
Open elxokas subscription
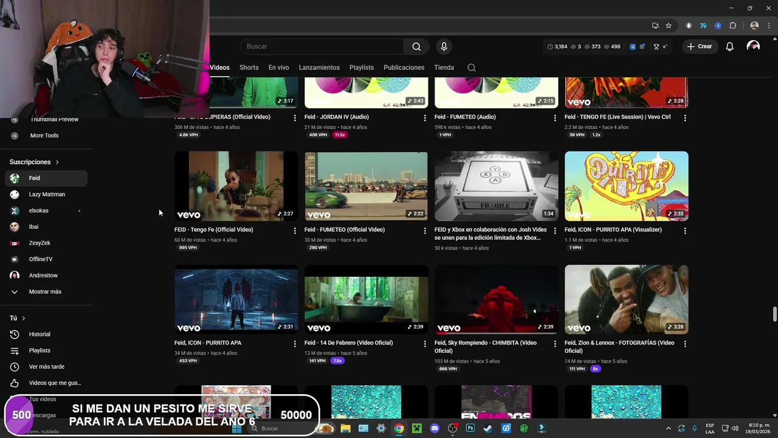[46, 210]
